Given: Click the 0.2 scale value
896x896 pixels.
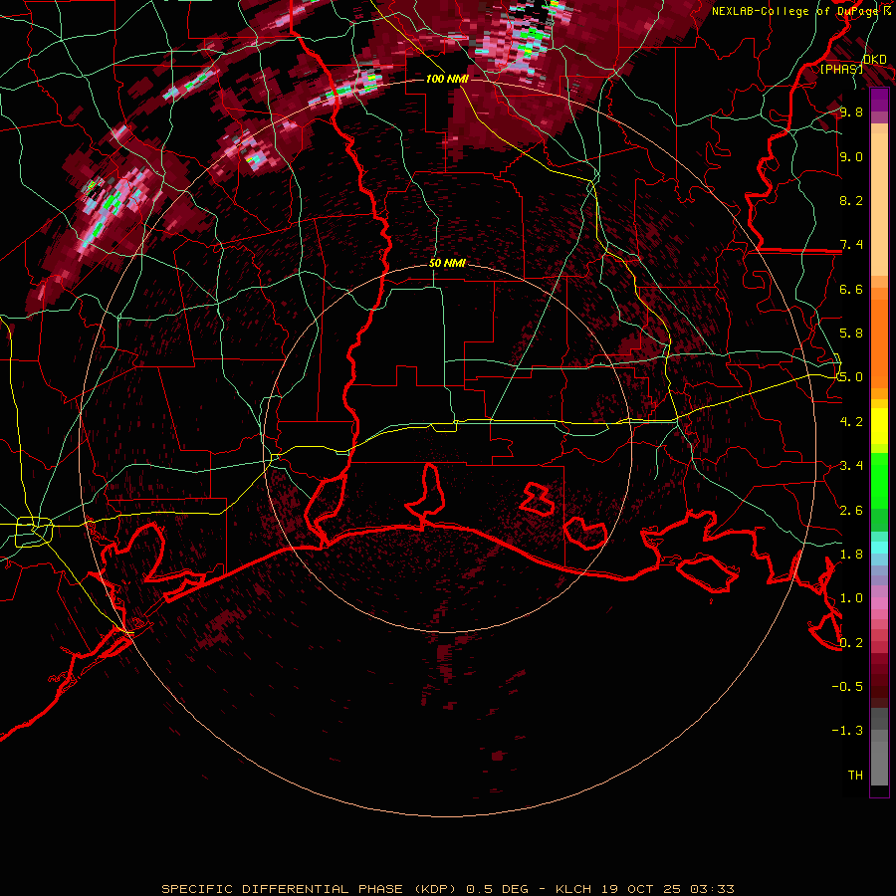Looking at the screenshot, I should 851,643.
